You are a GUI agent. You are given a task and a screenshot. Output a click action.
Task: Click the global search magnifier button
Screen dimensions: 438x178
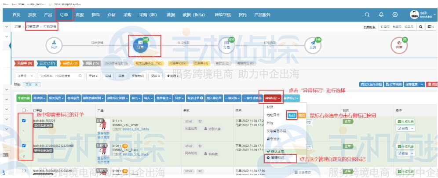[x=420, y=27]
